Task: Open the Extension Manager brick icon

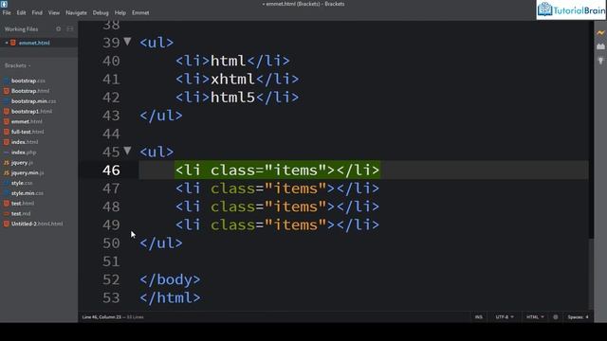Action: coord(600,46)
